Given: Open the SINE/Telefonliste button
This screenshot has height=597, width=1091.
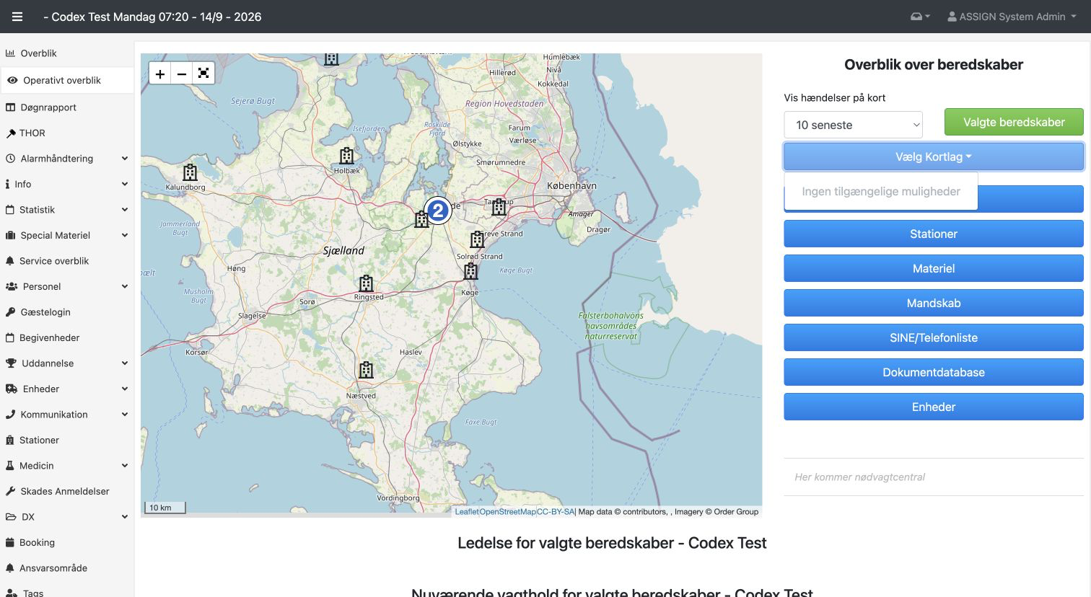Looking at the screenshot, I should [934, 337].
